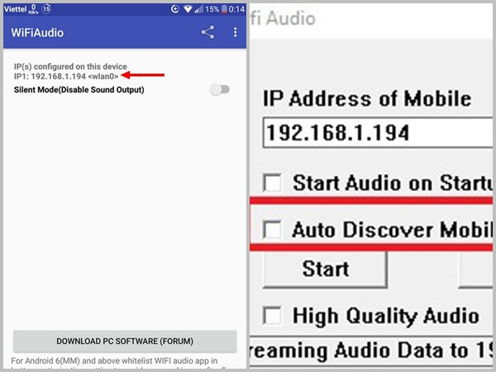496x372 pixels.
Task: Click the partially visible button beside Start
Action: pyautogui.click(x=477, y=269)
